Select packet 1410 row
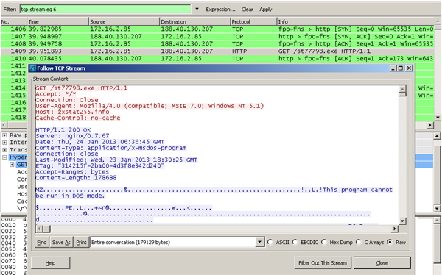442x275 pixels. click(217, 58)
